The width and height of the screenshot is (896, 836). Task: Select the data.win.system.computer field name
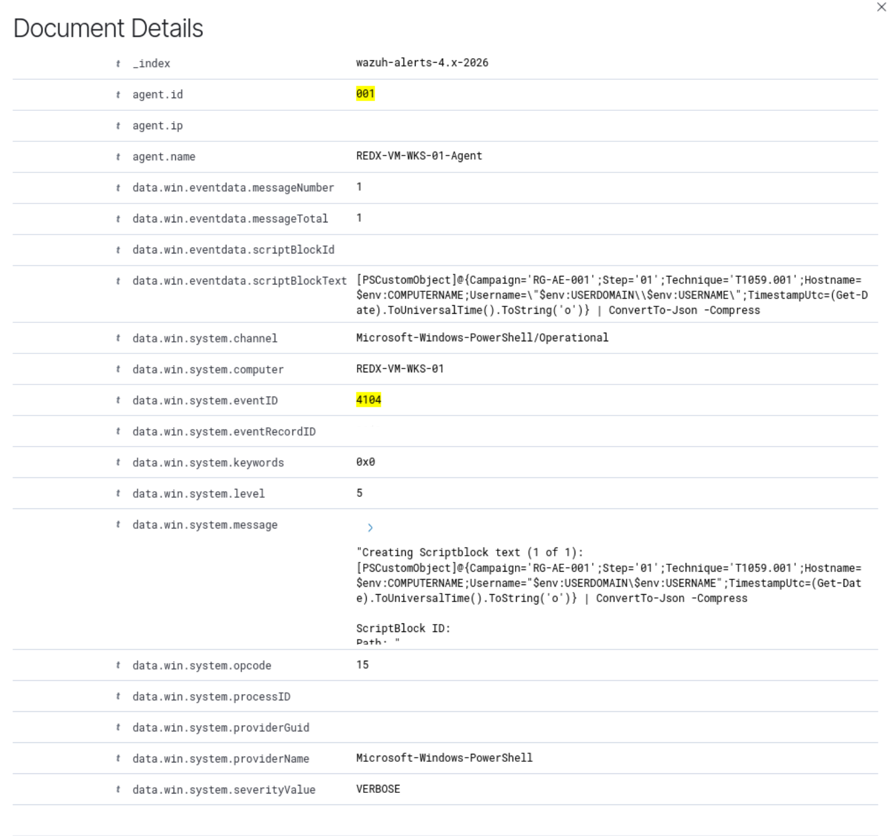point(208,369)
